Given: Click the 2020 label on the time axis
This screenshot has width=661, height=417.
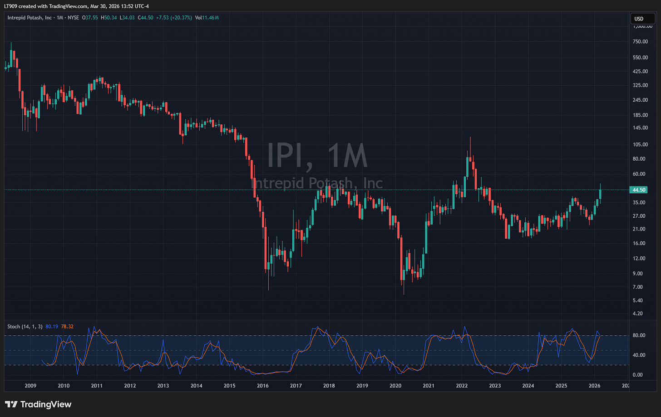Looking at the screenshot, I should tap(395, 386).
